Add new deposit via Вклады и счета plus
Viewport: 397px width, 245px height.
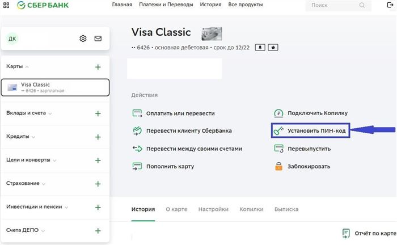(98, 113)
